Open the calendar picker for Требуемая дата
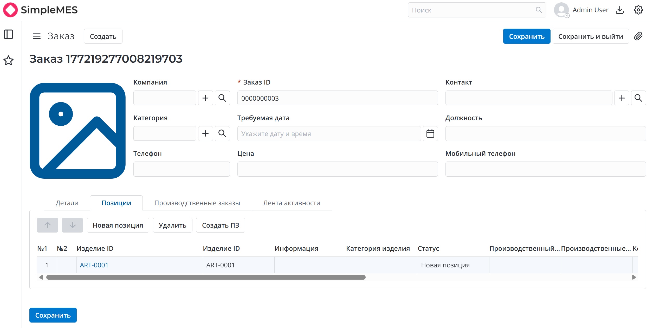Screen dimensions: 653x328 pyautogui.click(x=430, y=133)
